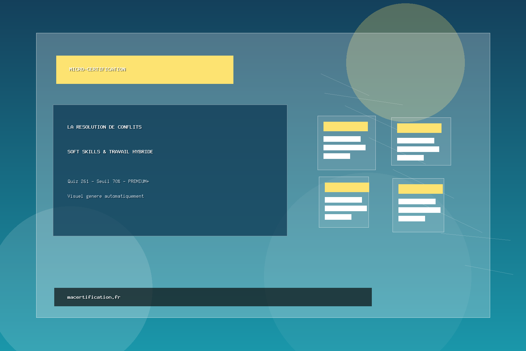526x351 pixels.
Task: Select the 'Visuel genere automatiquement' caption
Action: pos(106,196)
